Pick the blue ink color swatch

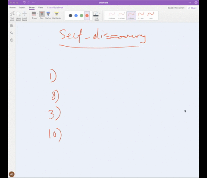point(76,16)
